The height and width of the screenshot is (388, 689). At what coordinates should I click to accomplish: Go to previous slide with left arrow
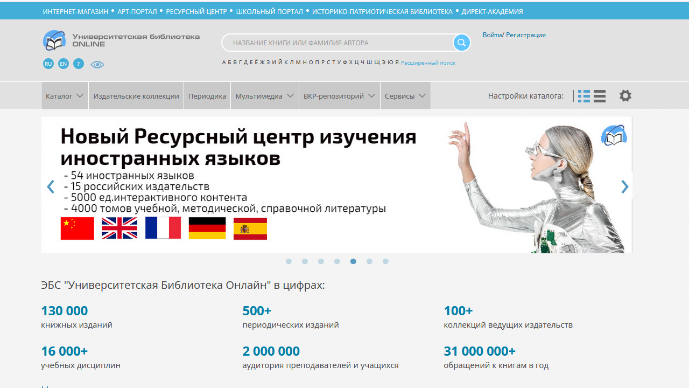51,186
